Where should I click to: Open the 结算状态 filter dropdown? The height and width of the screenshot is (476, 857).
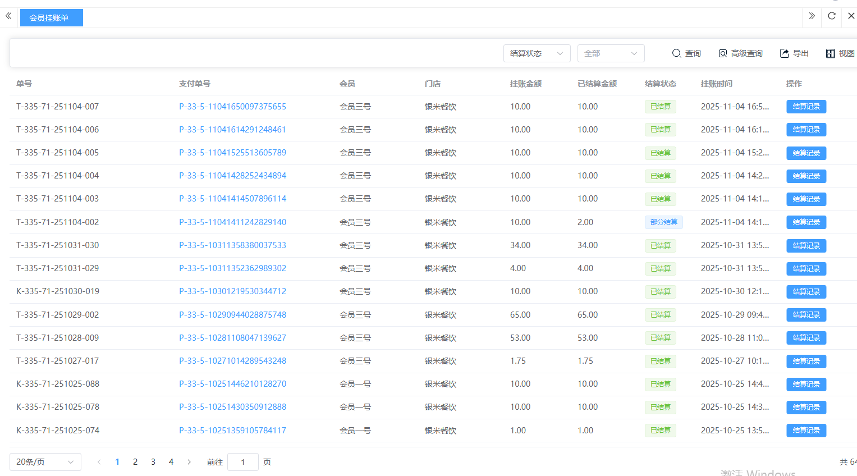click(x=537, y=53)
